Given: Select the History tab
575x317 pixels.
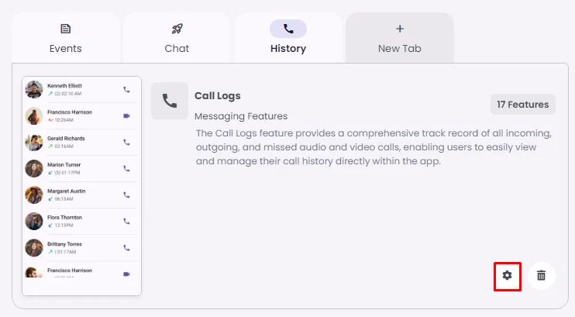Looking at the screenshot, I should tap(287, 38).
